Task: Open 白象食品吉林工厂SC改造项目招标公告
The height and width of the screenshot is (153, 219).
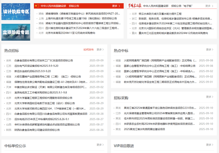Action: tap(43, 60)
